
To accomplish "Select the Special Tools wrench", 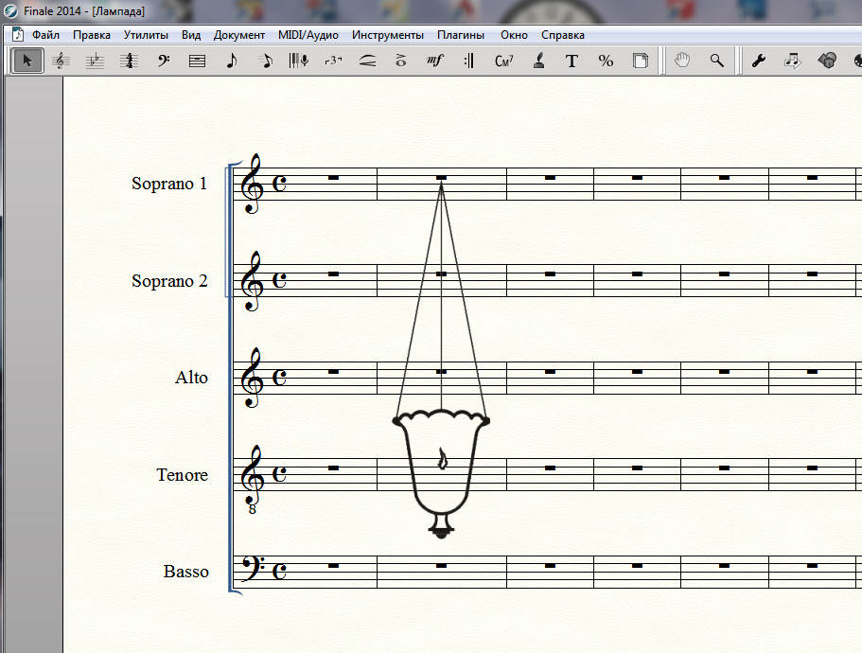I will (x=758, y=61).
